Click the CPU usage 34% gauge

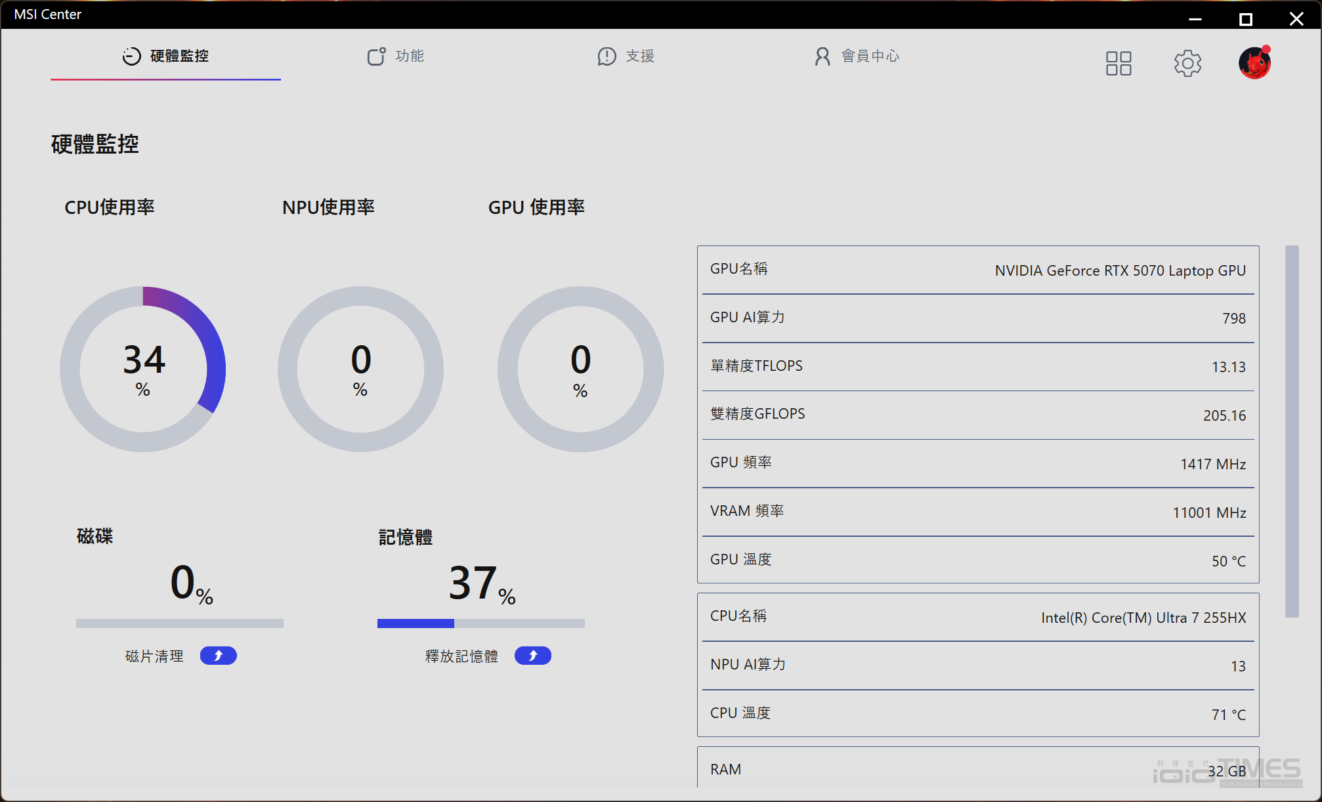pos(143,369)
